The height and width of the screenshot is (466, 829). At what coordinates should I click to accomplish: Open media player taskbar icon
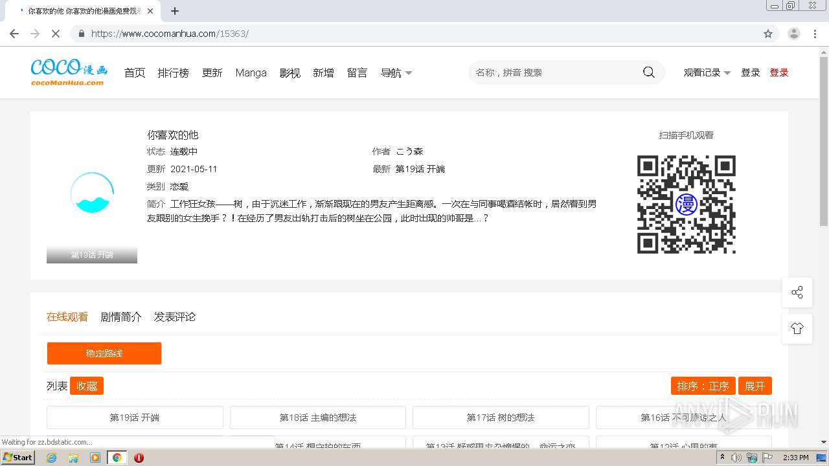click(95, 458)
